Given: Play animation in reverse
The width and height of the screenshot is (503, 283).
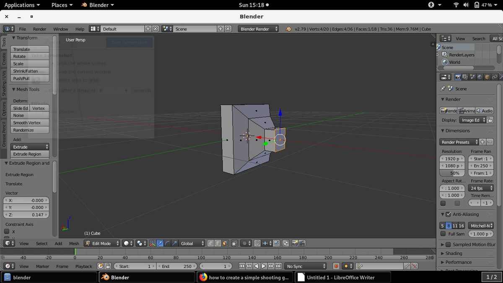Looking at the screenshot, I should [256, 266].
